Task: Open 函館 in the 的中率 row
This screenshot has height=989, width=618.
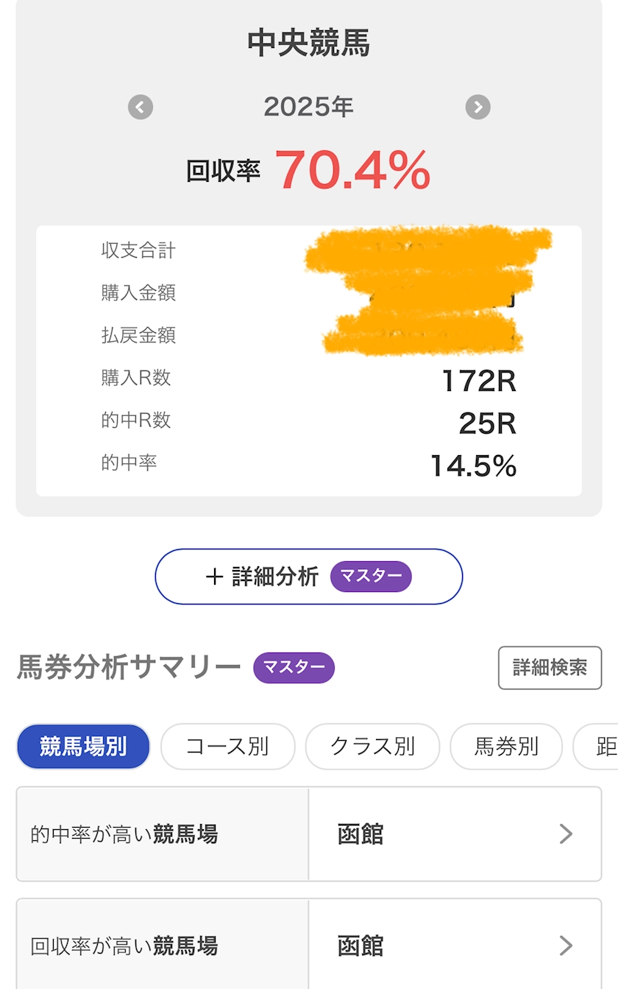Action: [360, 834]
